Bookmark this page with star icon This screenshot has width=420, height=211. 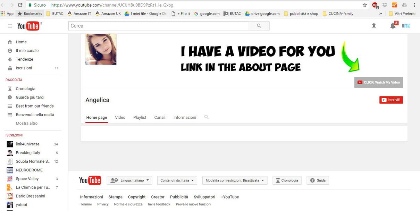pyautogui.click(x=365, y=5)
